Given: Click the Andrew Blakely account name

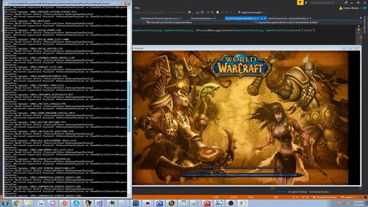Looking at the screenshot, I should 351,8.
